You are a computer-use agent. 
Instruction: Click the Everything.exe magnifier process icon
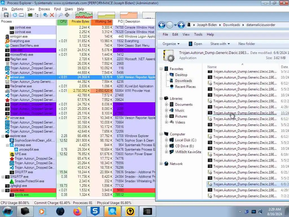point(7,41)
